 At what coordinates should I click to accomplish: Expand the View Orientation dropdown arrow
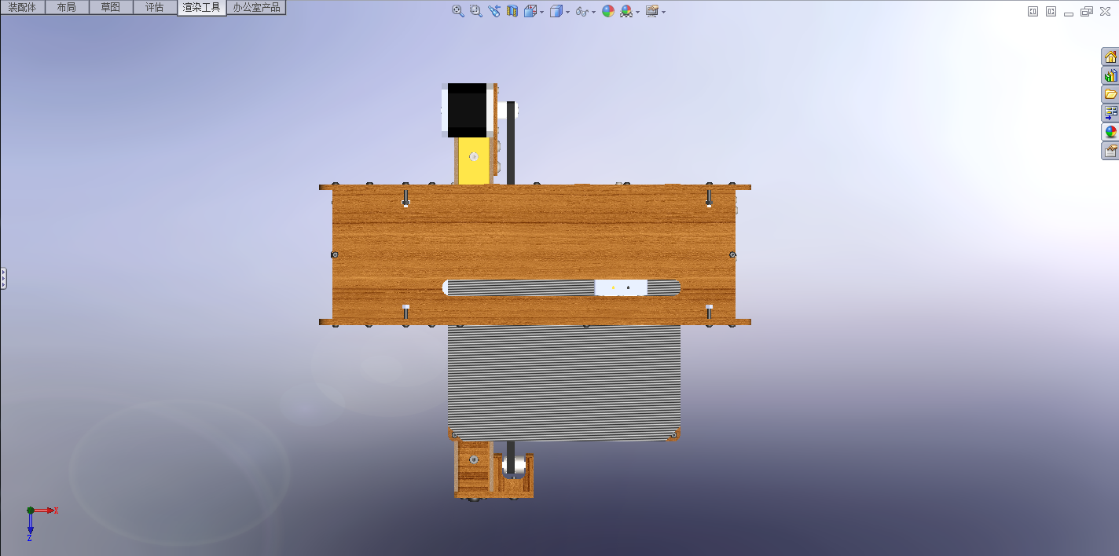[542, 12]
